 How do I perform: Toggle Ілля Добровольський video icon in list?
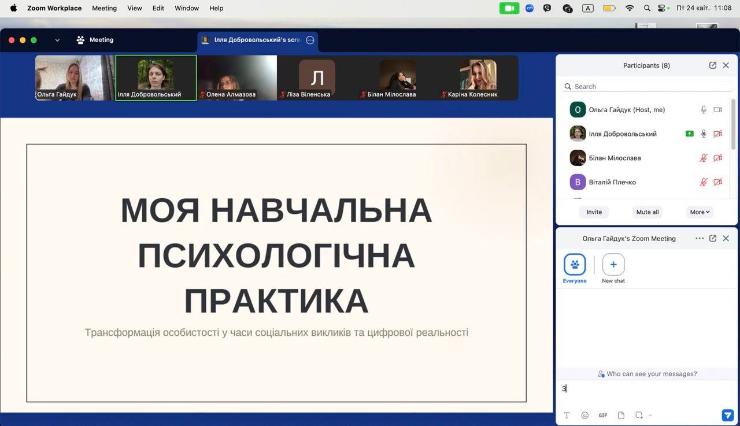tap(718, 134)
